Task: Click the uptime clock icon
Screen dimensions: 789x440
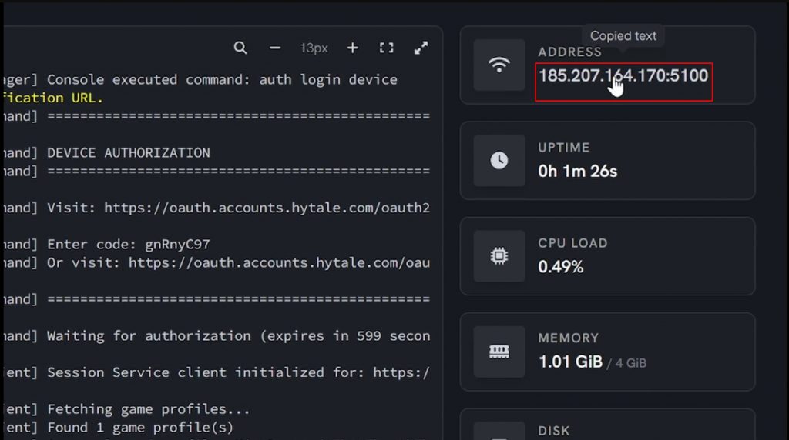Action: [x=499, y=160]
